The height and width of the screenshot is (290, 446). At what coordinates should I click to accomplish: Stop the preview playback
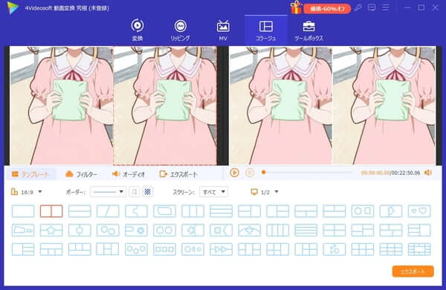point(250,173)
